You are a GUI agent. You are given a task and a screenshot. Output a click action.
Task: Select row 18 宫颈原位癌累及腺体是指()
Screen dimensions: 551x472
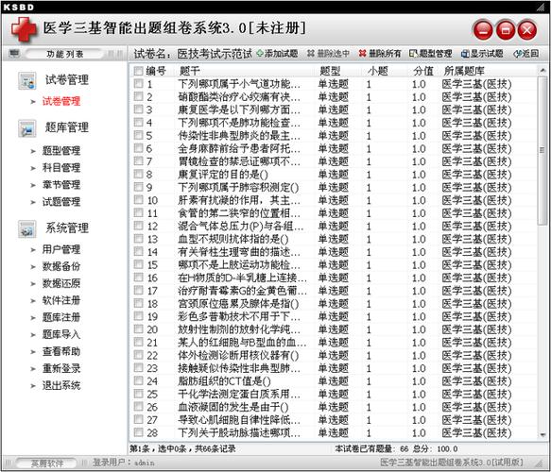click(334, 304)
